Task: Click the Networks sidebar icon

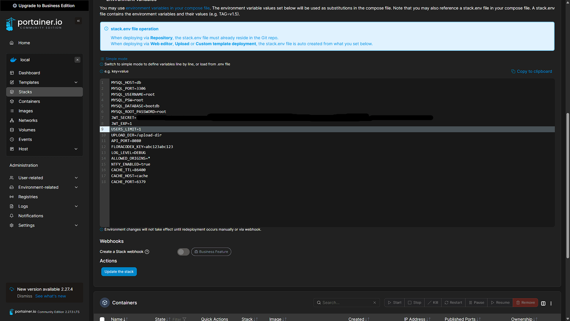Action: tap(12, 120)
